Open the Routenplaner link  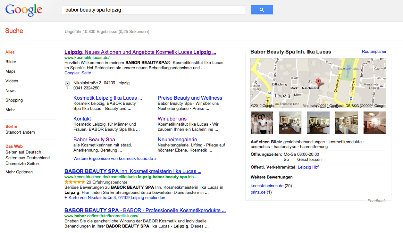click(x=374, y=52)
